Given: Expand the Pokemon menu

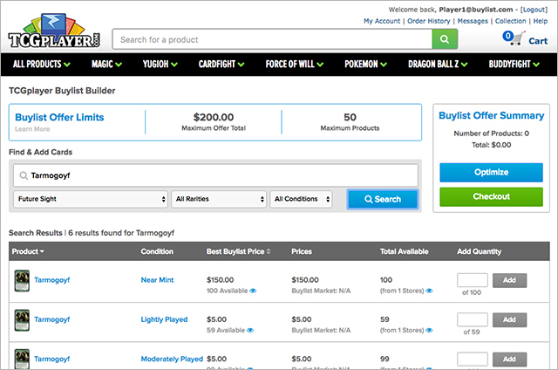Looking at the screenshot, I should coord(365,64).
